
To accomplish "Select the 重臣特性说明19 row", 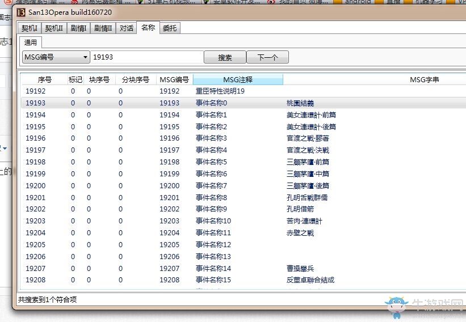I will tap(220, 91).
